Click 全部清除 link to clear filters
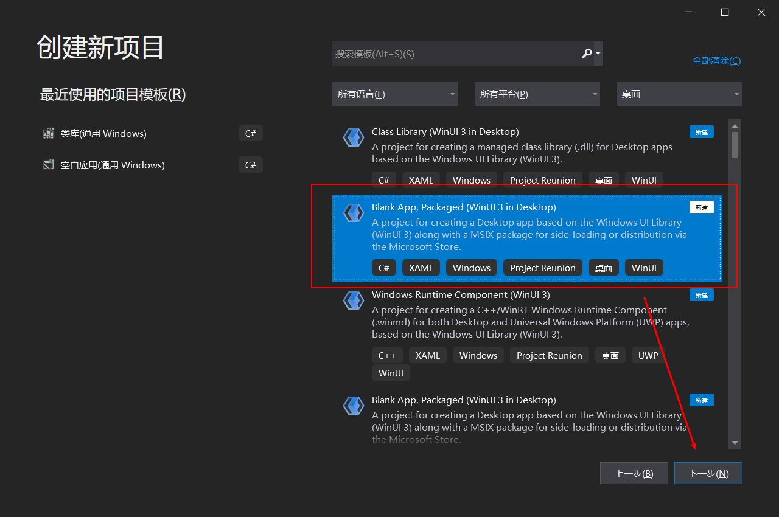Image resolution: width=779 pixels, height=517 pixels. [716, 61]
